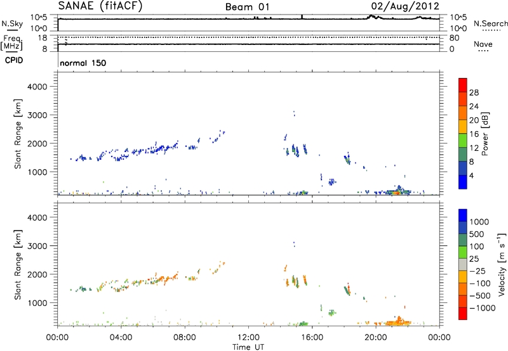Click the 'normal 150' CPID text

[x=83, y=63]
